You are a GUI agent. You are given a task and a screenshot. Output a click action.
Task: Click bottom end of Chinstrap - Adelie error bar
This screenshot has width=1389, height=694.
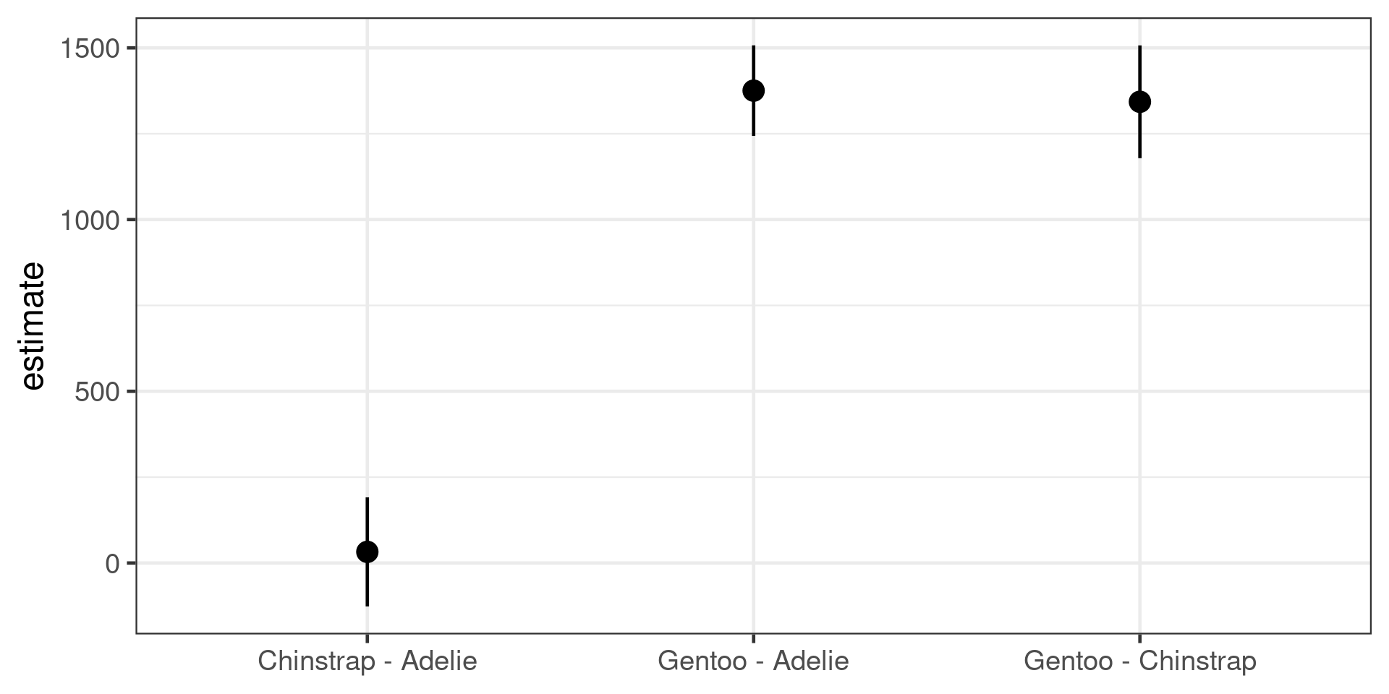(x=368, y=605)
